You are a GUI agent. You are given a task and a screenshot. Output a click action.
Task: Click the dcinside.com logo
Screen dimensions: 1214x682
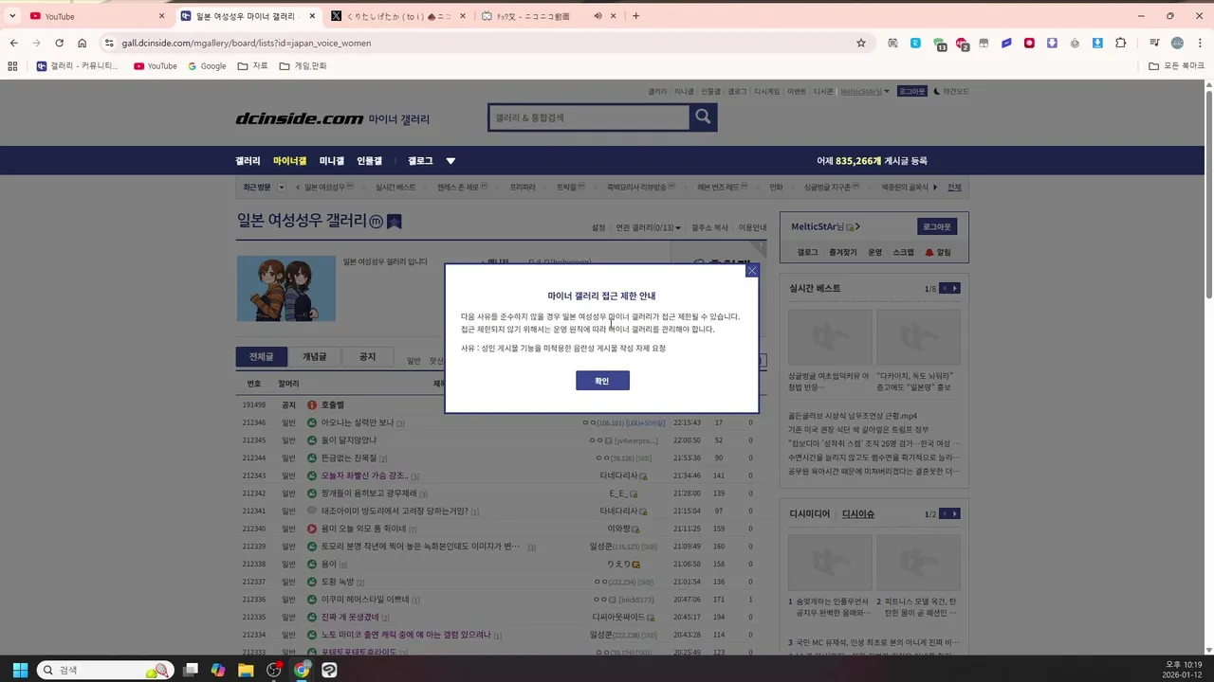300,118
